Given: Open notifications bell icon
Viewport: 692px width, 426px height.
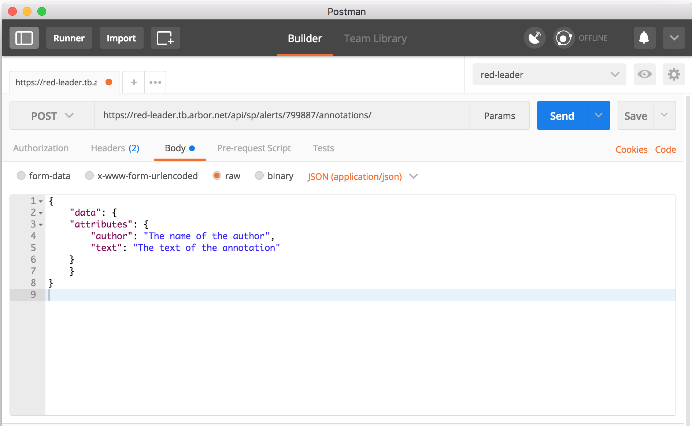Looking at the screenshot, I should click(x=644, y=38).
